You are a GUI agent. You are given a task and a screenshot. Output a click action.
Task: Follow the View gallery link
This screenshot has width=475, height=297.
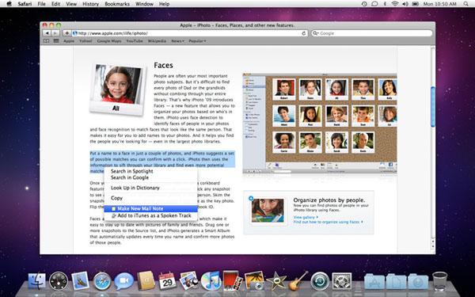click(306, 217)
